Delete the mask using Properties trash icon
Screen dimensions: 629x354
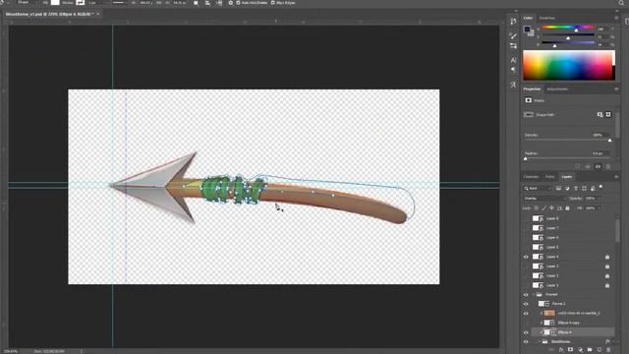point(608,166)
